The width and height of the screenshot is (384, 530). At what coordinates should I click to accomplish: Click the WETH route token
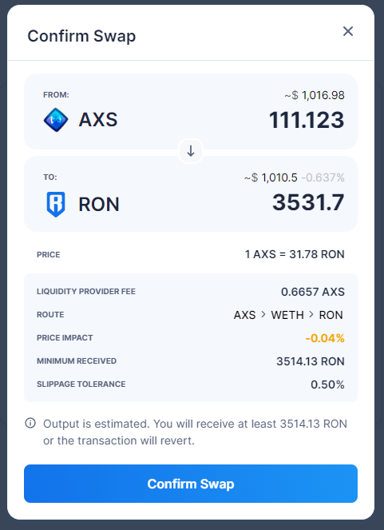point(287,315)
